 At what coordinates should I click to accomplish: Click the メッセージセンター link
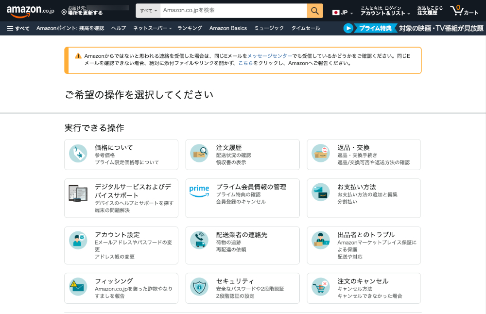[270, 56]
